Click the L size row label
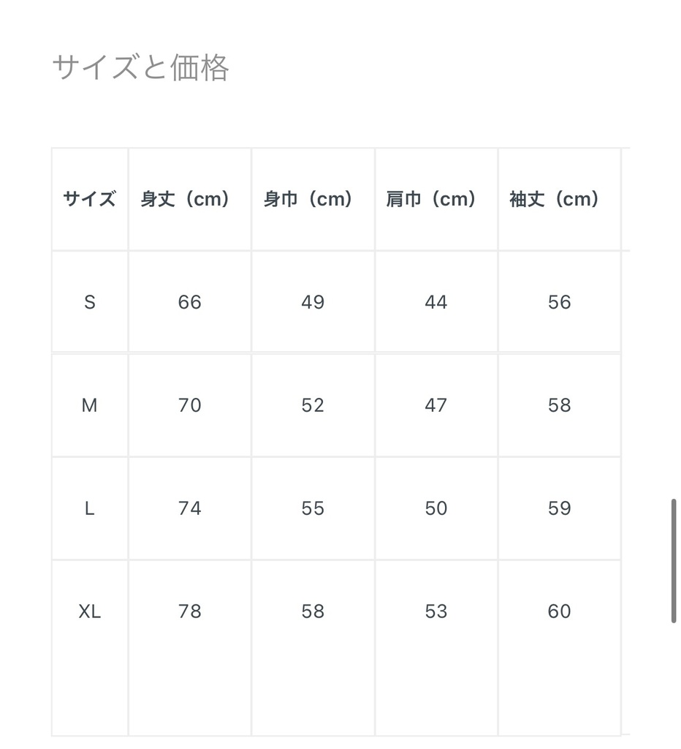This screenshot has width=681, height=749. 89,508
